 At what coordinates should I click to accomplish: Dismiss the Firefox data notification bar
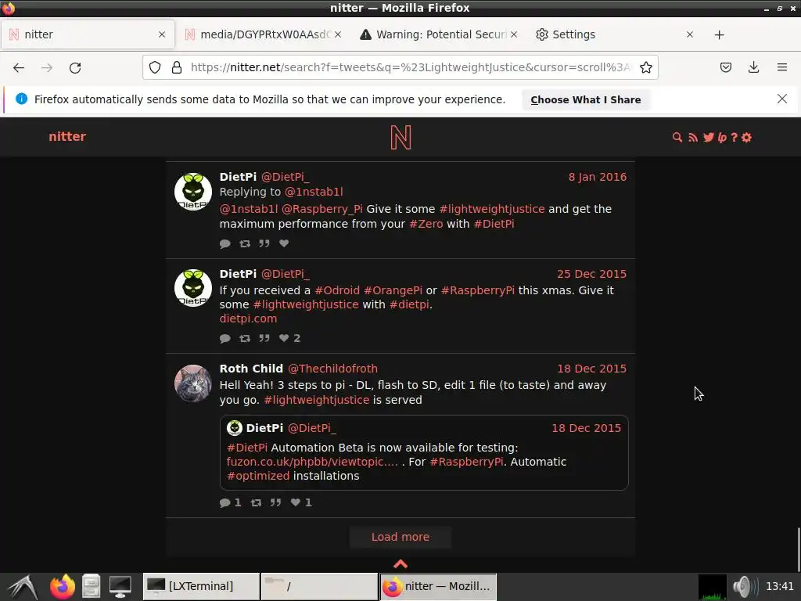(781, 99)
